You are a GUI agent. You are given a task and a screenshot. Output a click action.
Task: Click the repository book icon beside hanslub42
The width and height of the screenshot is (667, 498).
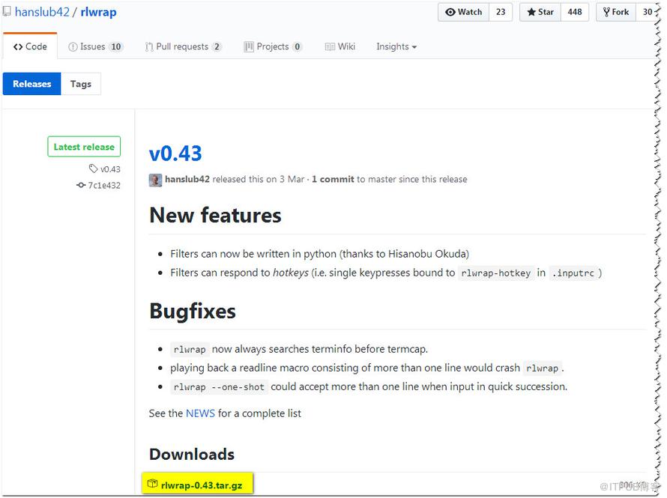point(7,12)
